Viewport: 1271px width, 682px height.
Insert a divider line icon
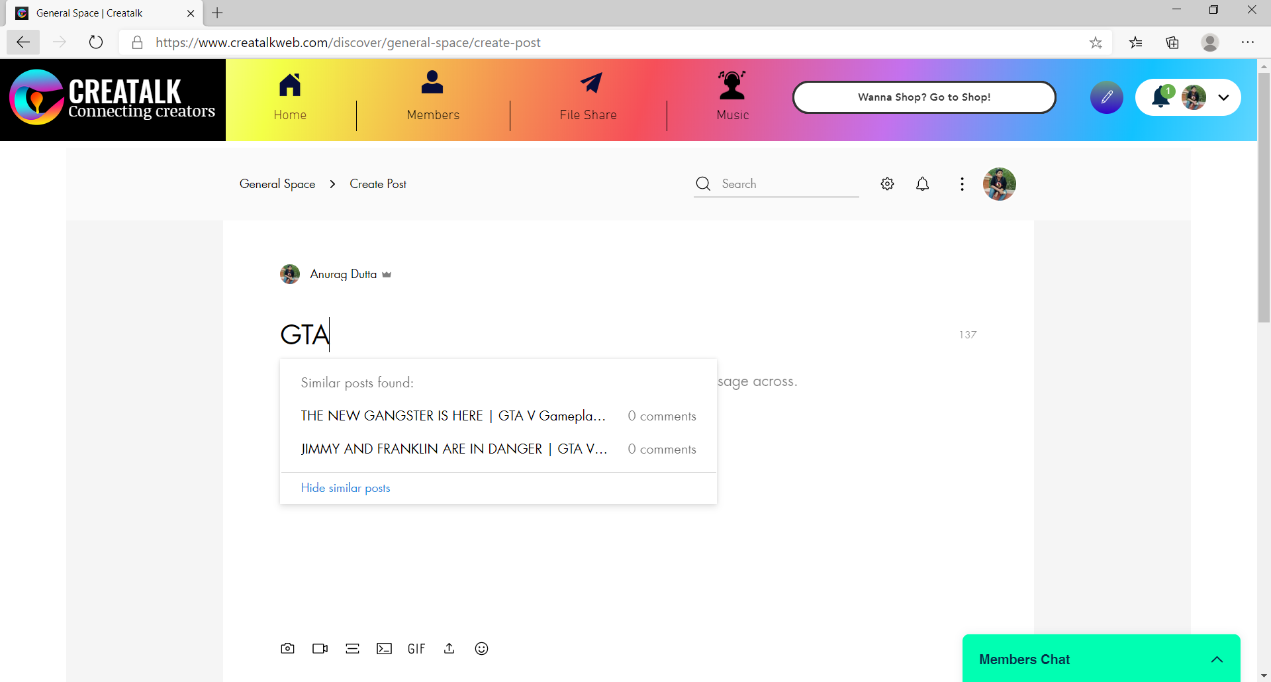[x=352, y=648]
